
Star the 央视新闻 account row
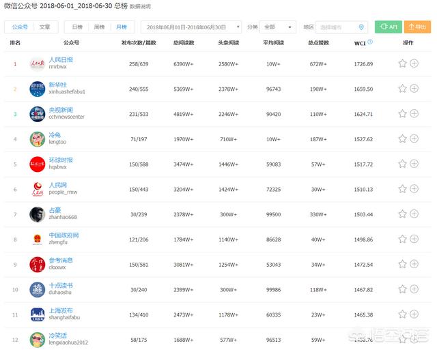pyautogui.click(x=402, y=113)
